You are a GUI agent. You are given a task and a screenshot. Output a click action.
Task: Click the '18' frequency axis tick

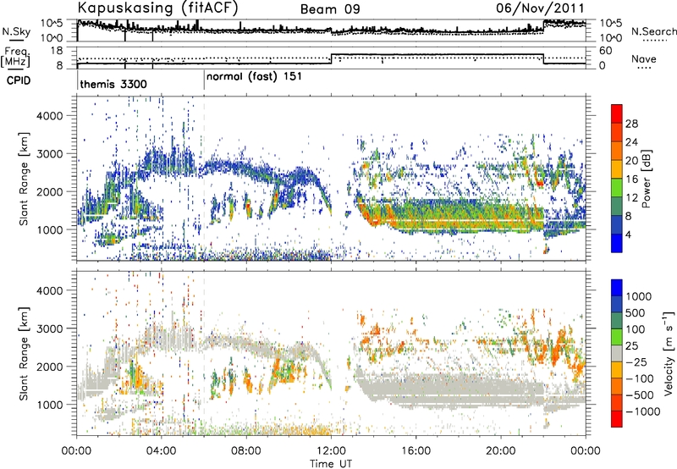pyautogui.click(x=57, y=51)
